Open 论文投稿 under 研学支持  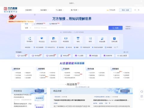[x=18, y=75]
